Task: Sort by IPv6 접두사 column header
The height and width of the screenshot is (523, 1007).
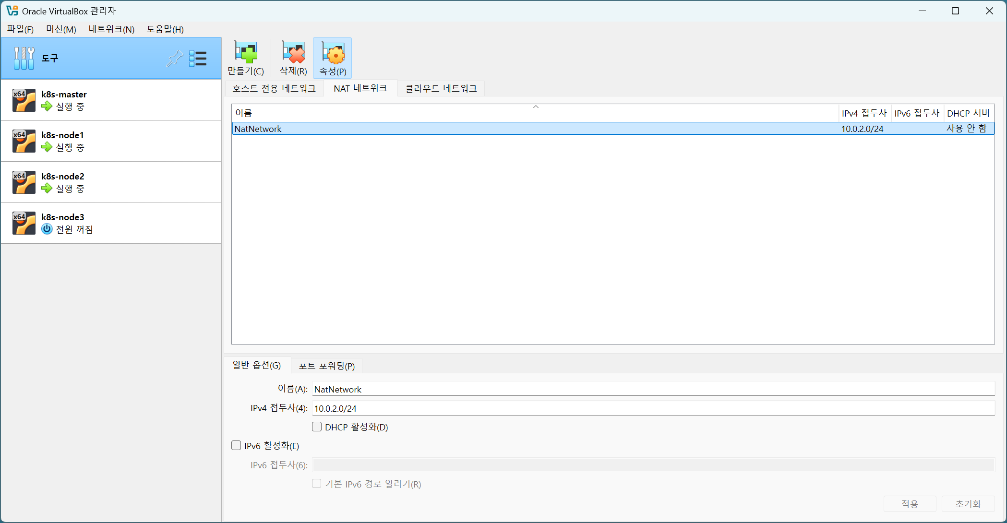Action: click(x=917, y=113)
